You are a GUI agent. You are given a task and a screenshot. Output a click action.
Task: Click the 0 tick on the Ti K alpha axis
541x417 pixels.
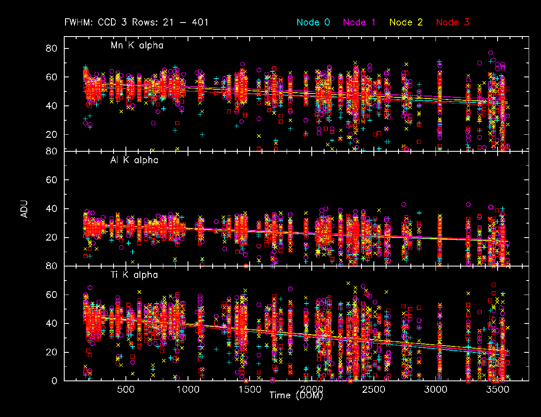(x=54, y=381)
